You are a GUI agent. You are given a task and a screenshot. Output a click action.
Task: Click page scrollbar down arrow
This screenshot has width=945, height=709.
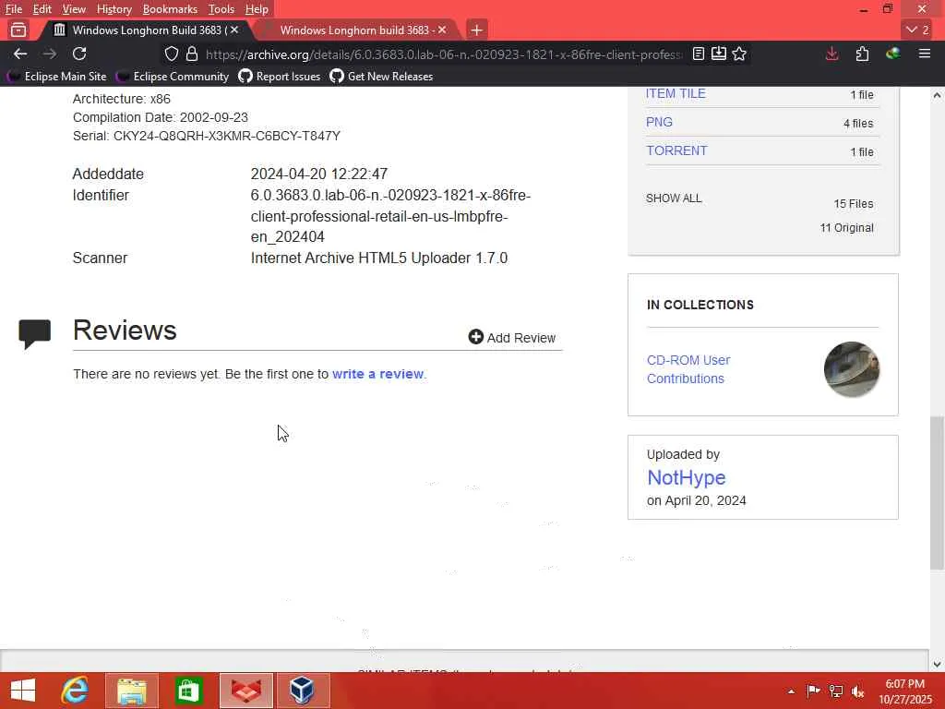[938, 665]
